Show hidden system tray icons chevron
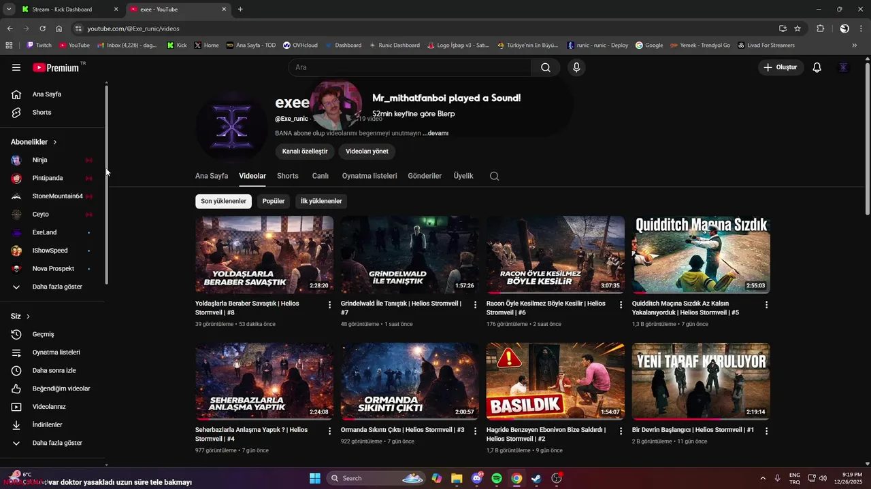Image resolution: width=871 pixels, height=489 pixels. pos(762,478)
